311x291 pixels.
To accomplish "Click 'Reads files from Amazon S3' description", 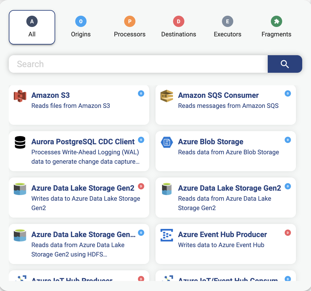I will (71, 106).
